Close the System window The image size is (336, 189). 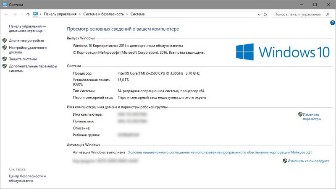coord(328,5)
